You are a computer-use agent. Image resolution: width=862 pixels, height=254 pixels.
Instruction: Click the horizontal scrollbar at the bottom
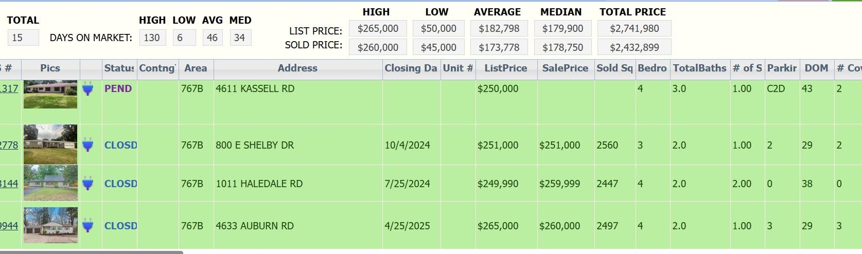click(x=92, y=252)
